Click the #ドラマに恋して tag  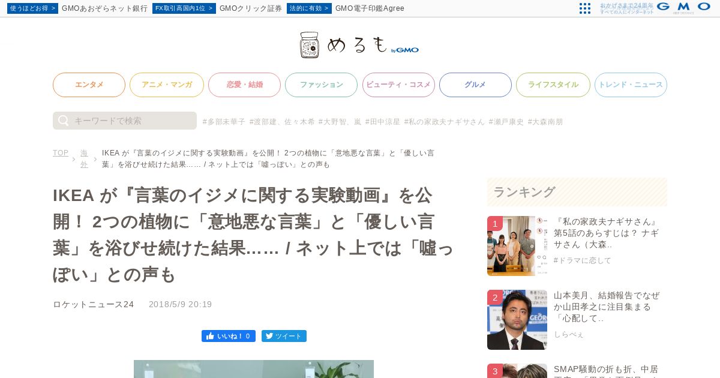click(582, 260)
